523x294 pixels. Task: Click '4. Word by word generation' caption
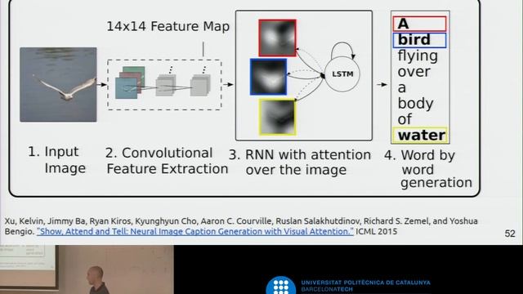428,169
